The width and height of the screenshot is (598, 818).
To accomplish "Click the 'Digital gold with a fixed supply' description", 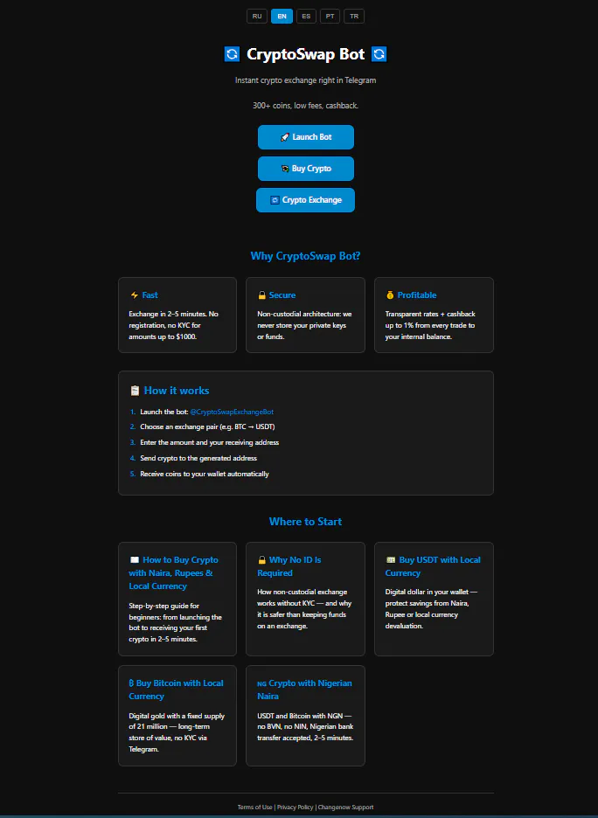I will [177, 732].
